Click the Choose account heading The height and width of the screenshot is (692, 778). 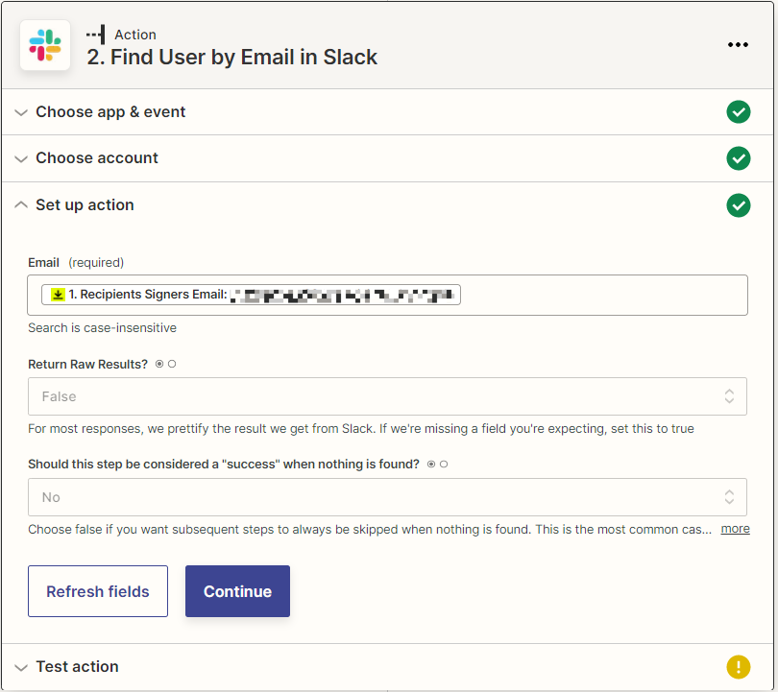click(97, 158)
